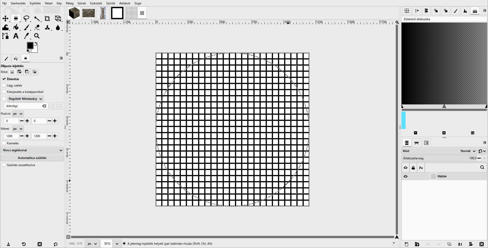Open the Színek menu
Screen dimensions: 488x248
pyautogui.click(x=82, y=3)
